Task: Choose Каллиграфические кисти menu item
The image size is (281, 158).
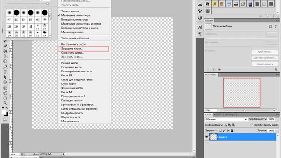Action: [x=77, y=71]
